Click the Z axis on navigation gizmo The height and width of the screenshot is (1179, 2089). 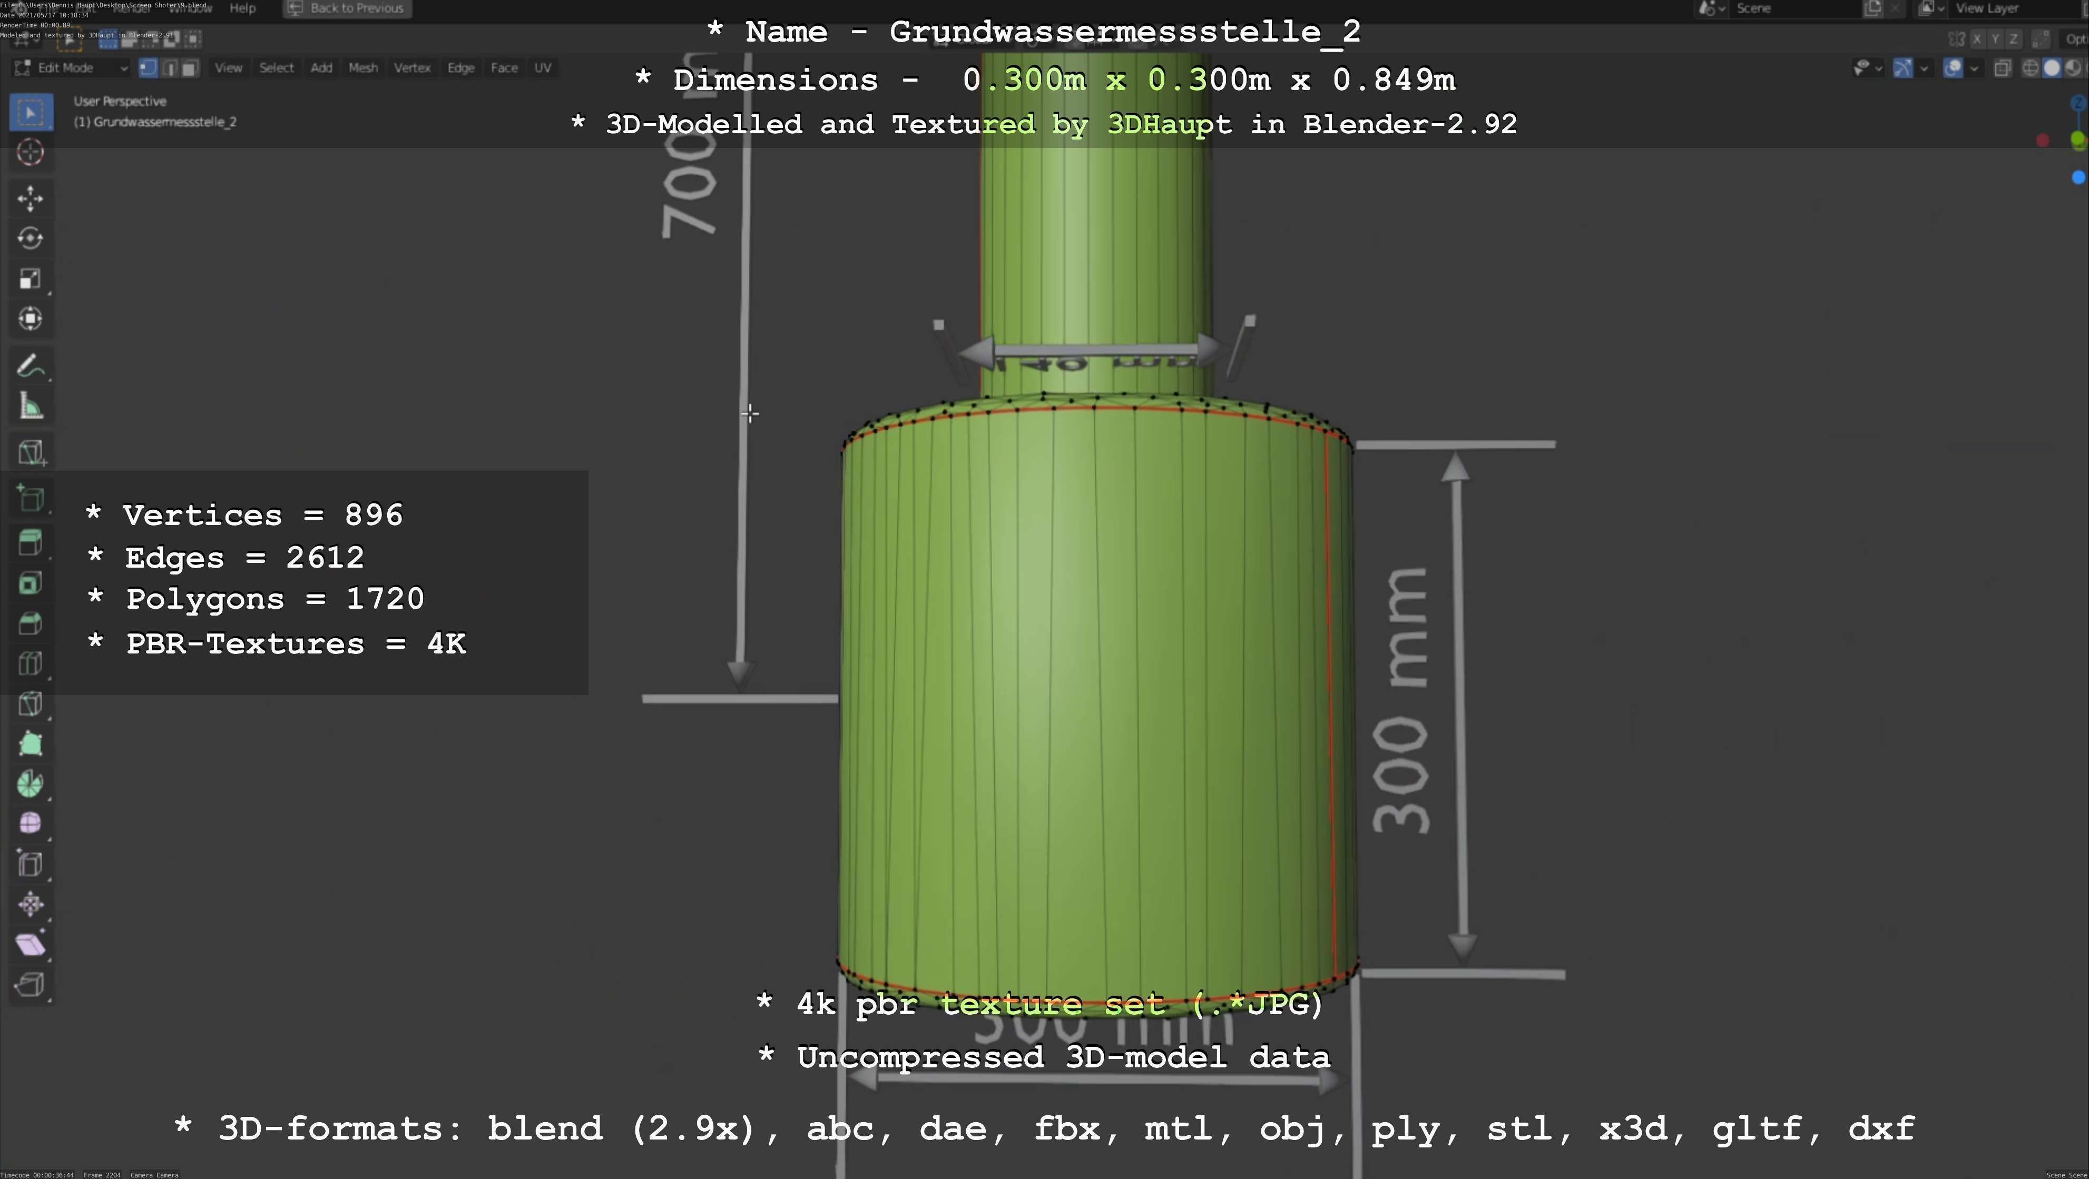click(2078, 104)
